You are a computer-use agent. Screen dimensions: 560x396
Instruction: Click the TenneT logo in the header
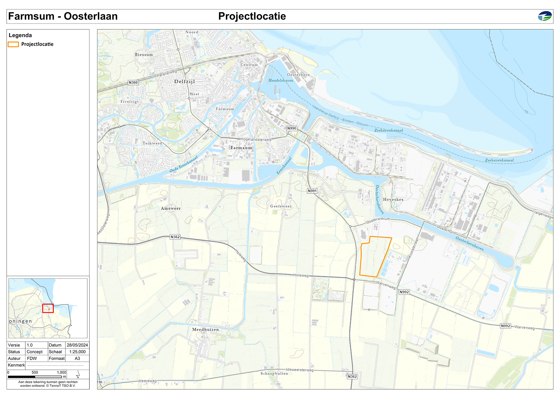(545, 16)
